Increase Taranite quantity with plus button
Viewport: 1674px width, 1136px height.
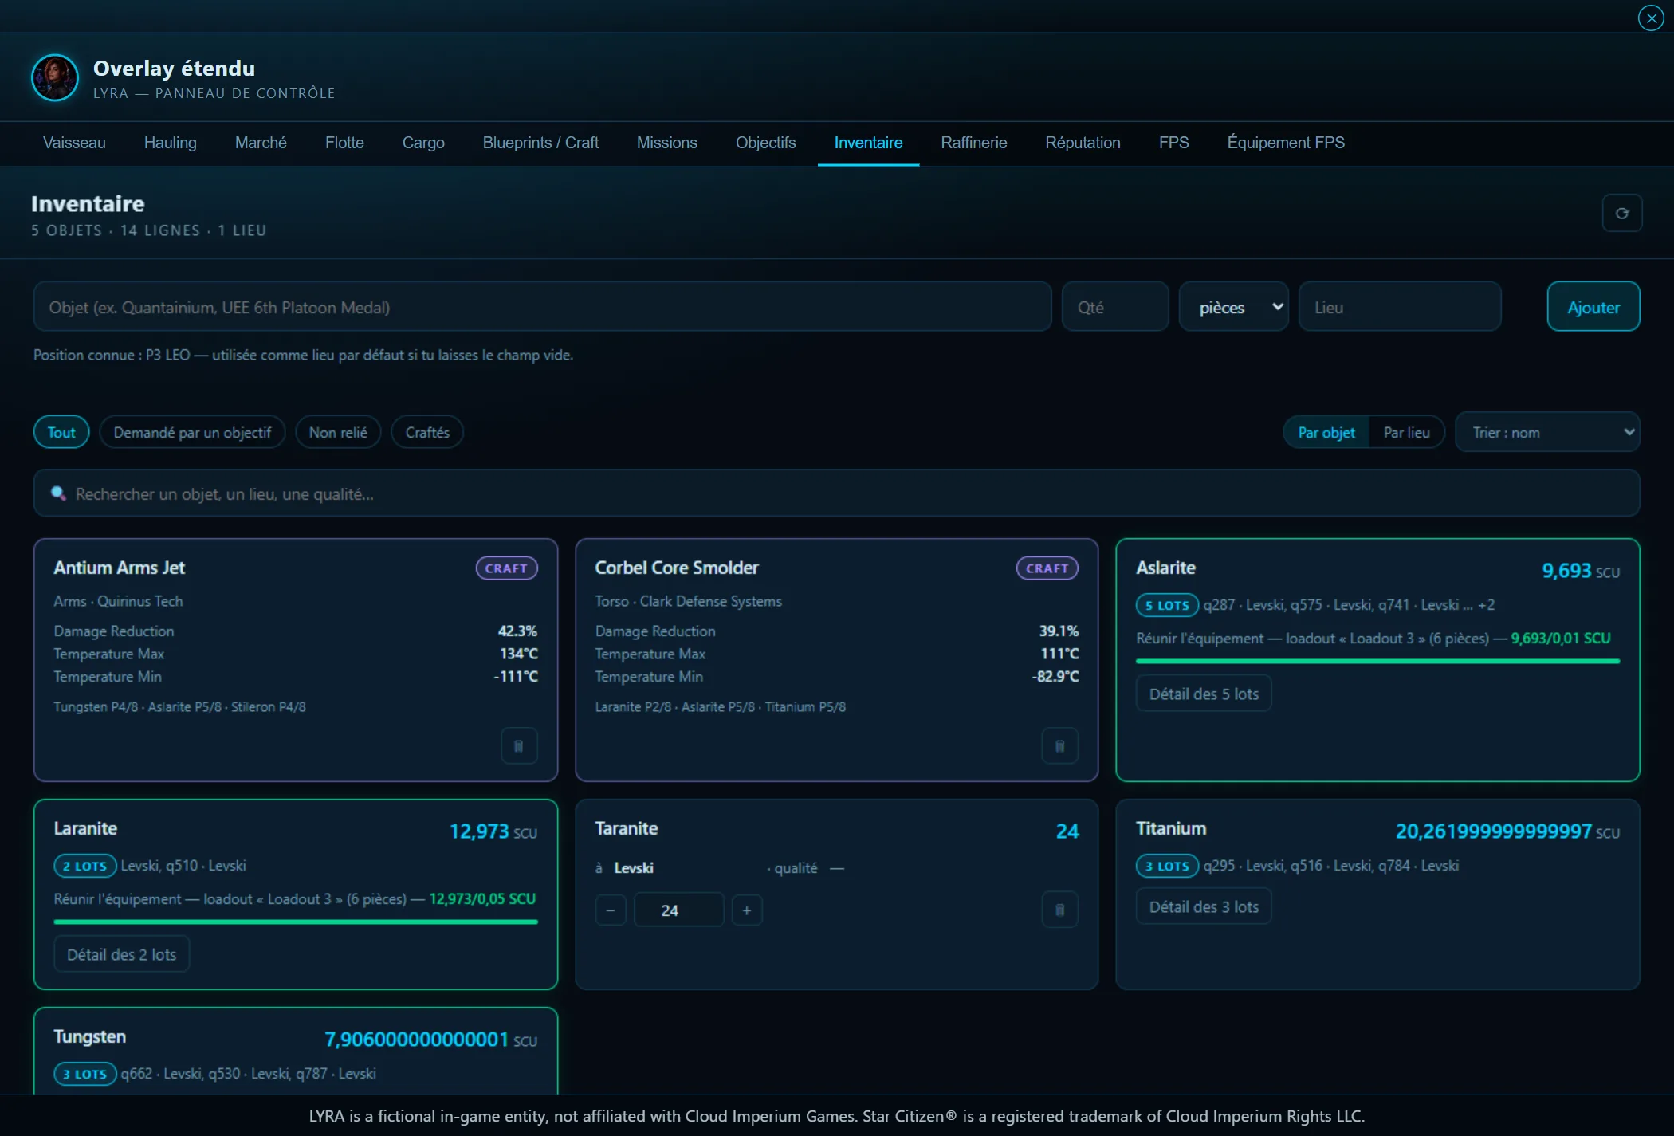coord(747,910)
